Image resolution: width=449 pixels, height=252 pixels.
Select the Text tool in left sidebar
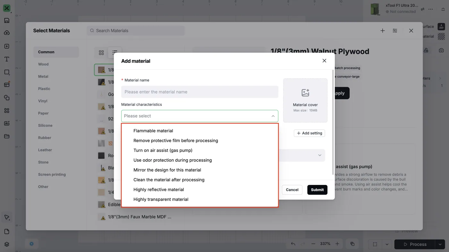[x=7, y=59]
